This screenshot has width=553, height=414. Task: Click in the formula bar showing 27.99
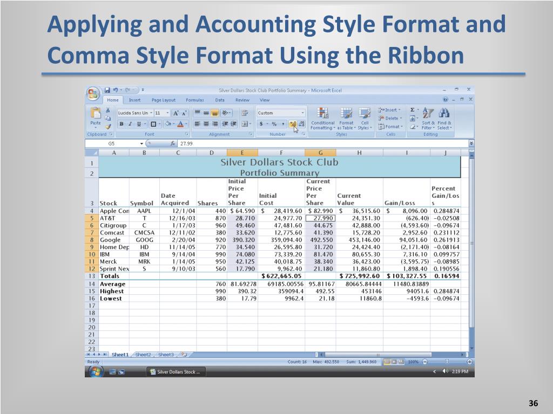(323, 143)
